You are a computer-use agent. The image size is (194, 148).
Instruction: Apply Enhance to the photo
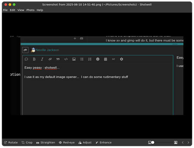[x=104, y=143]
